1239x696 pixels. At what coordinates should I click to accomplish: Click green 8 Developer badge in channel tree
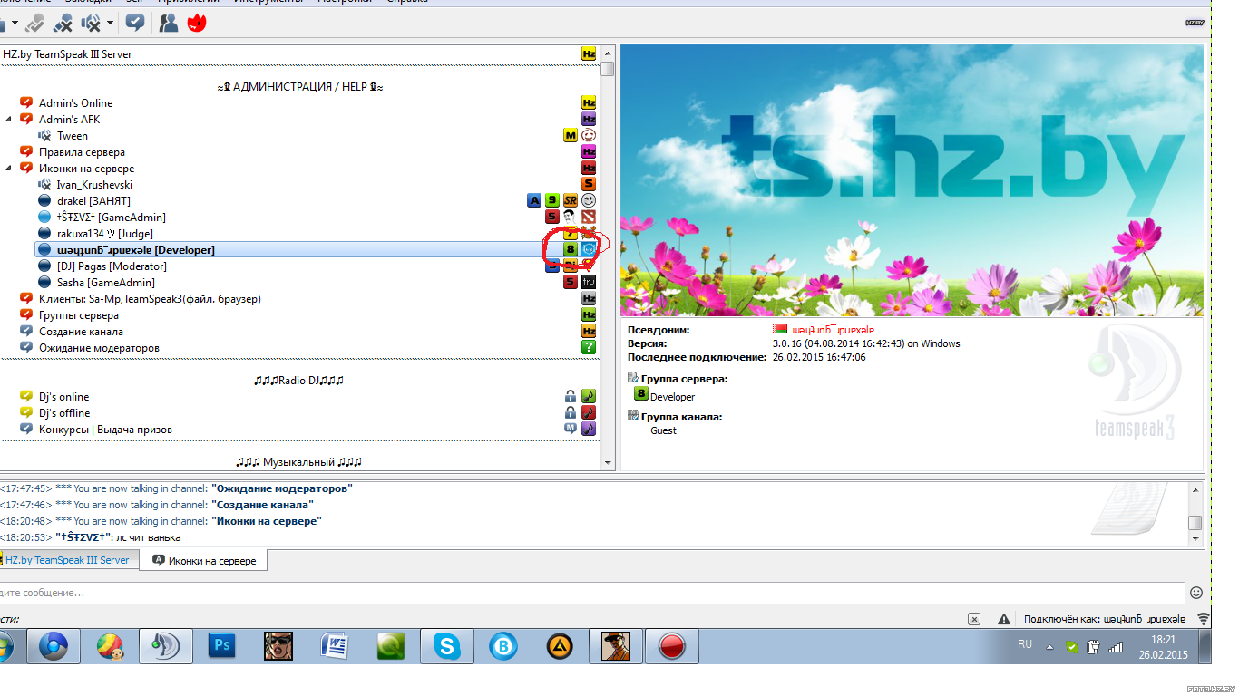click(x=571, y=249)
